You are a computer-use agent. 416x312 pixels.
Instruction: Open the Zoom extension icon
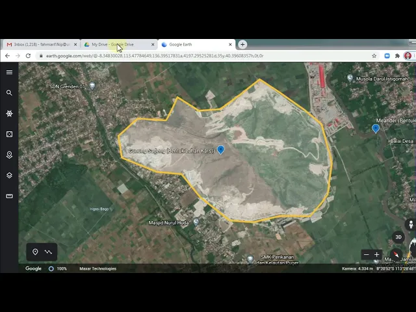pyautogui.click(x=387, y=56)
